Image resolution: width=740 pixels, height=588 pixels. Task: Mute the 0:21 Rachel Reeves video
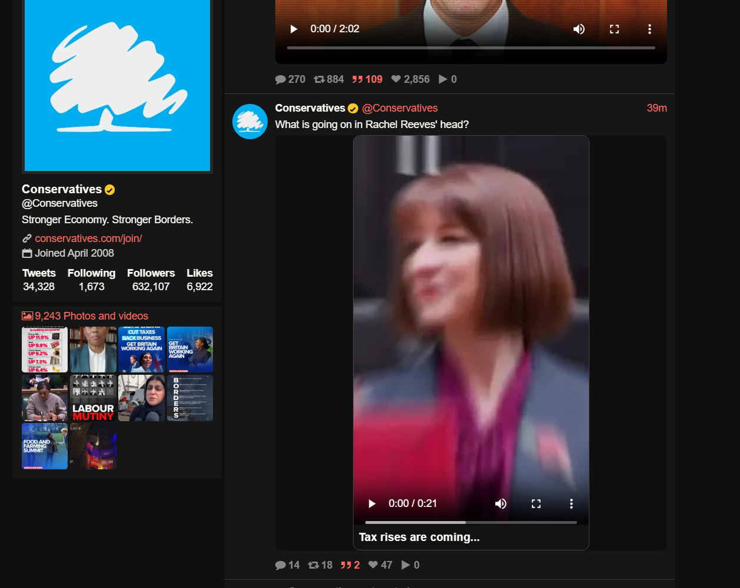pyautogui.click(x=501, y=503)
